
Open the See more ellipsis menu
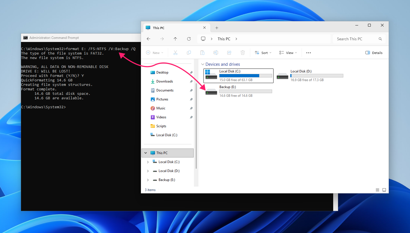309,53
